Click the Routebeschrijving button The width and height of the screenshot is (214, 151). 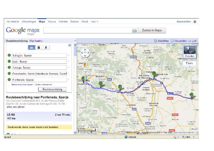52,89
